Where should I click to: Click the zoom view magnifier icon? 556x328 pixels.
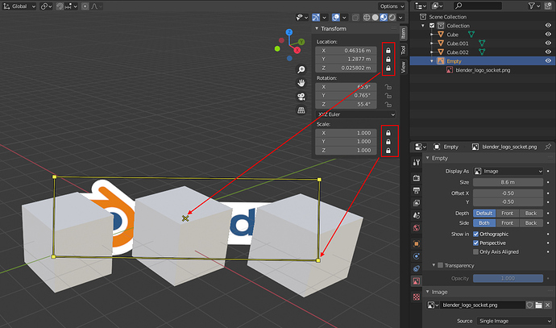coord(301,69)
